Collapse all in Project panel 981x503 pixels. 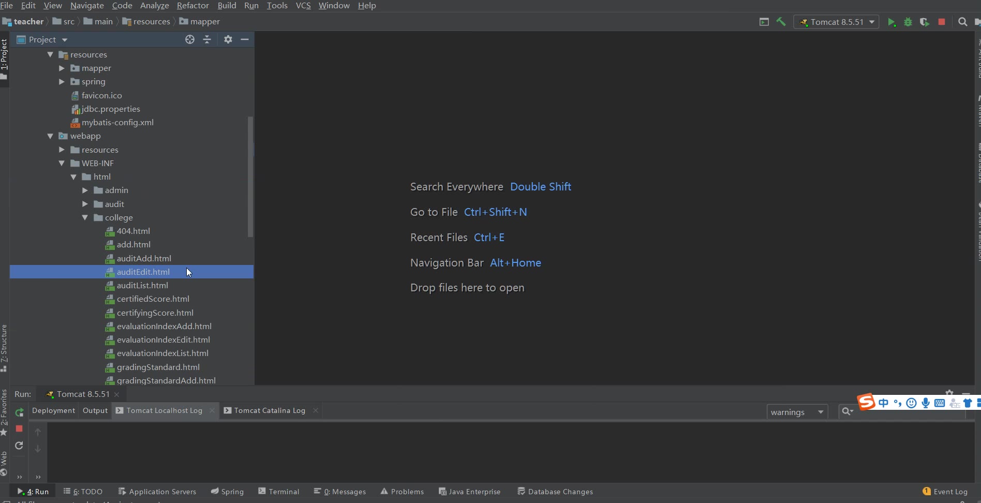click(x=207, y=40)
